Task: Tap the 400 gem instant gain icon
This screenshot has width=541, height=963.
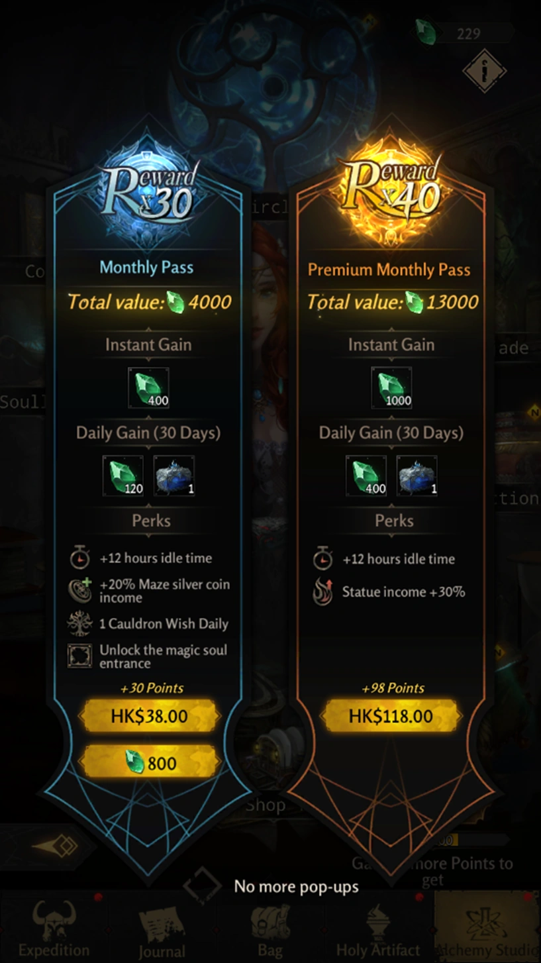Action: point(148,388)
